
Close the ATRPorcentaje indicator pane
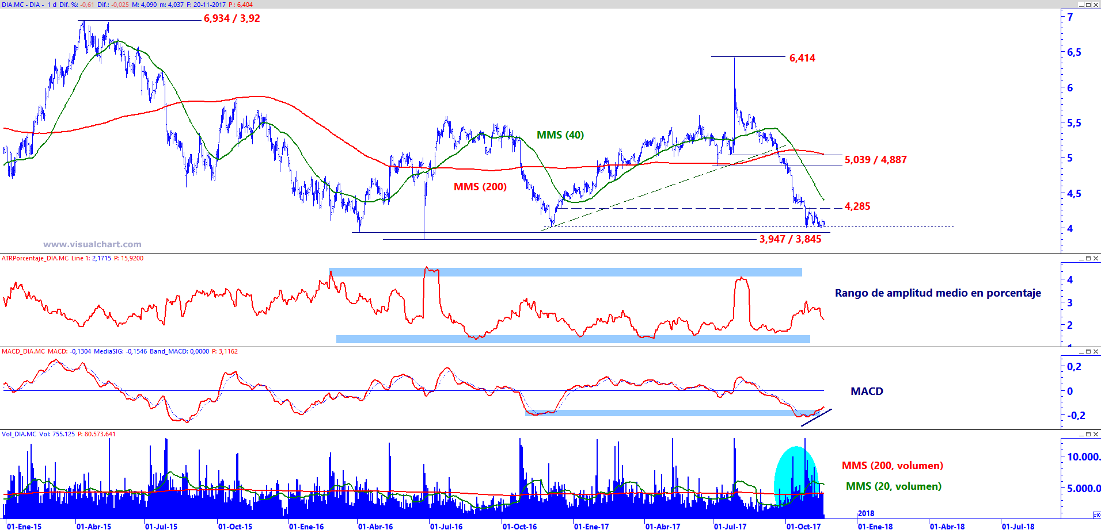[x=1096, y=258]
